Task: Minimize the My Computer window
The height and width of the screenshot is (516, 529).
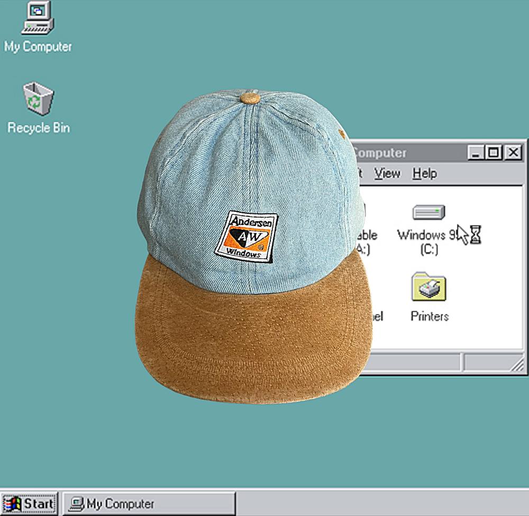Action: pos(476,153)
